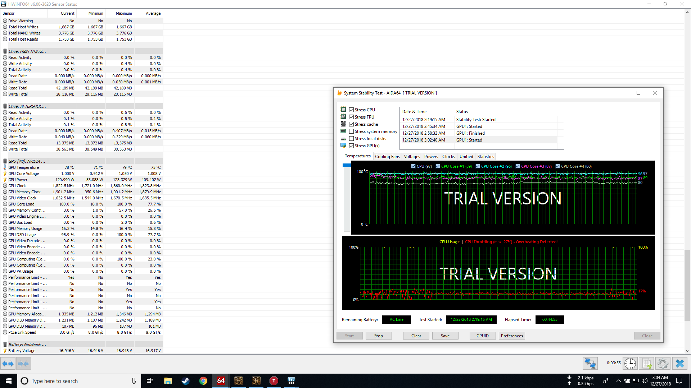The image size is (691, 388).
Task: Switch to the Unified tab
Action: point(466,157)
